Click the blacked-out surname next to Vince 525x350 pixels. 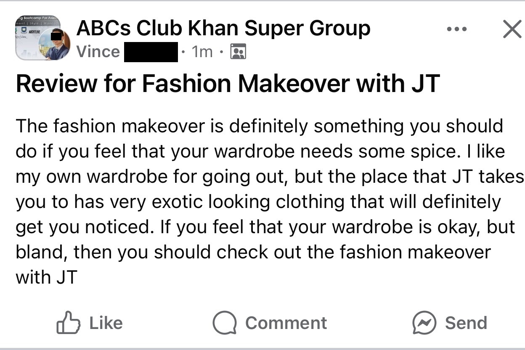point(151,53)
